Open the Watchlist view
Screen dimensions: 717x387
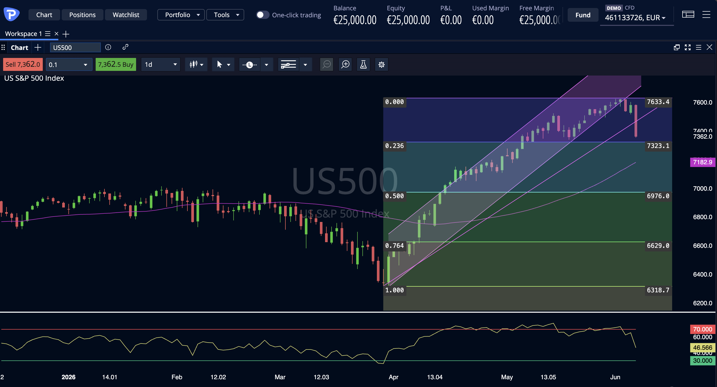click(126, 15)
